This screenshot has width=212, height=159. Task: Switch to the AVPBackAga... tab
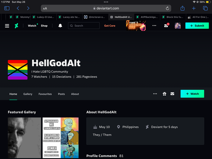pyautogui.click(x=147, y=17)
